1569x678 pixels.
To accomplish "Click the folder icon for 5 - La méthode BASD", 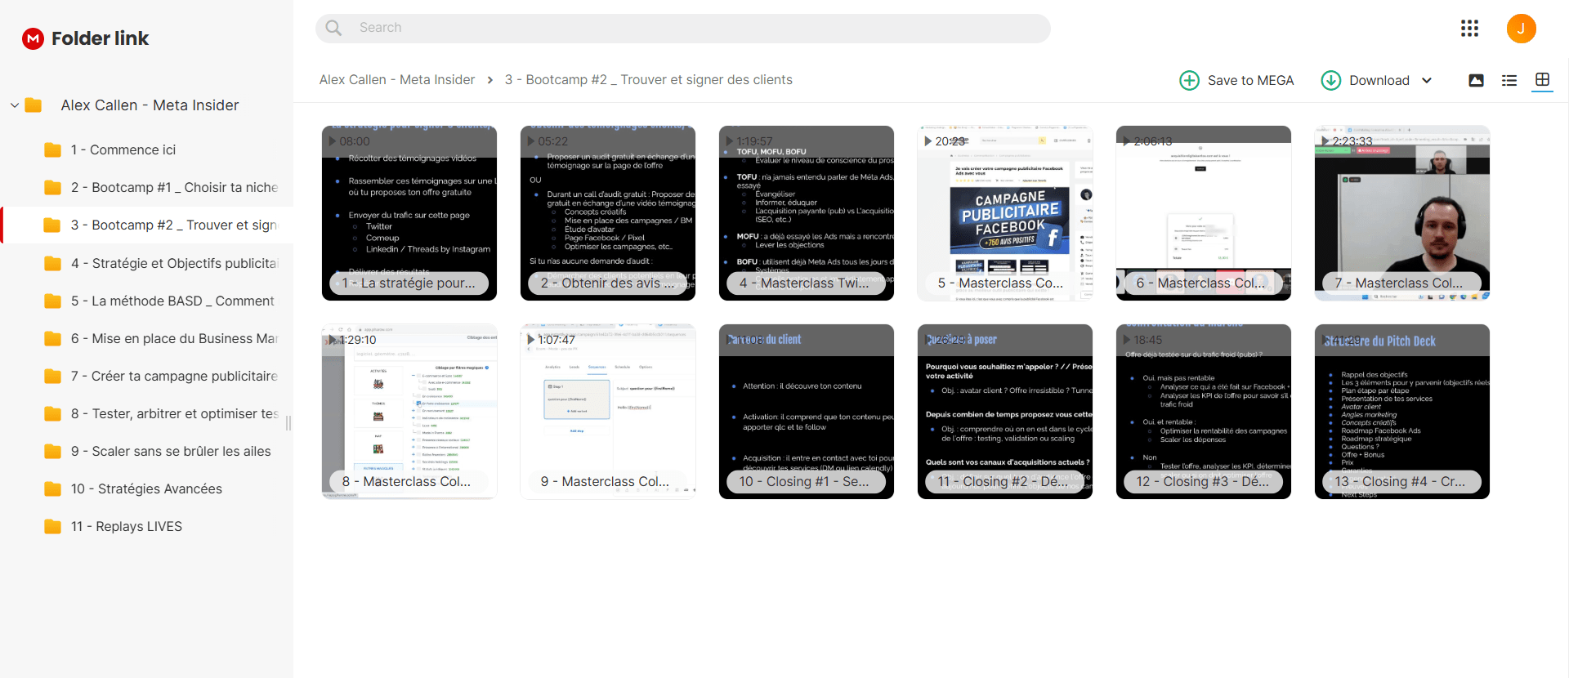I will click(x=53, y=301).
